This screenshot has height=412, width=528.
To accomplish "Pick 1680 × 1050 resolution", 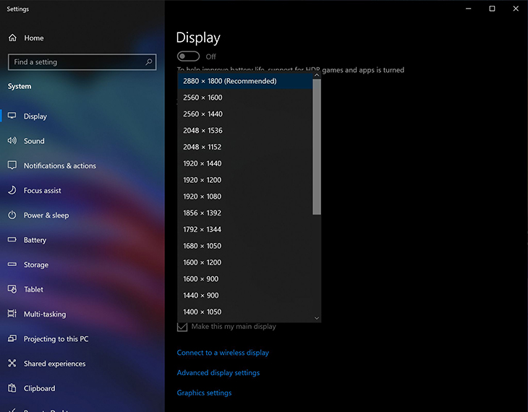I will 245,246.
